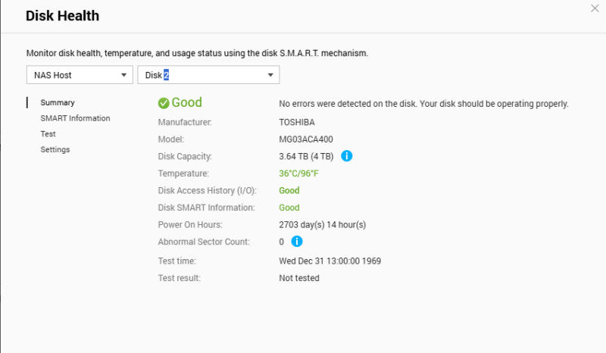Click the Abnormal Sector Count value 0

point(281,242)
